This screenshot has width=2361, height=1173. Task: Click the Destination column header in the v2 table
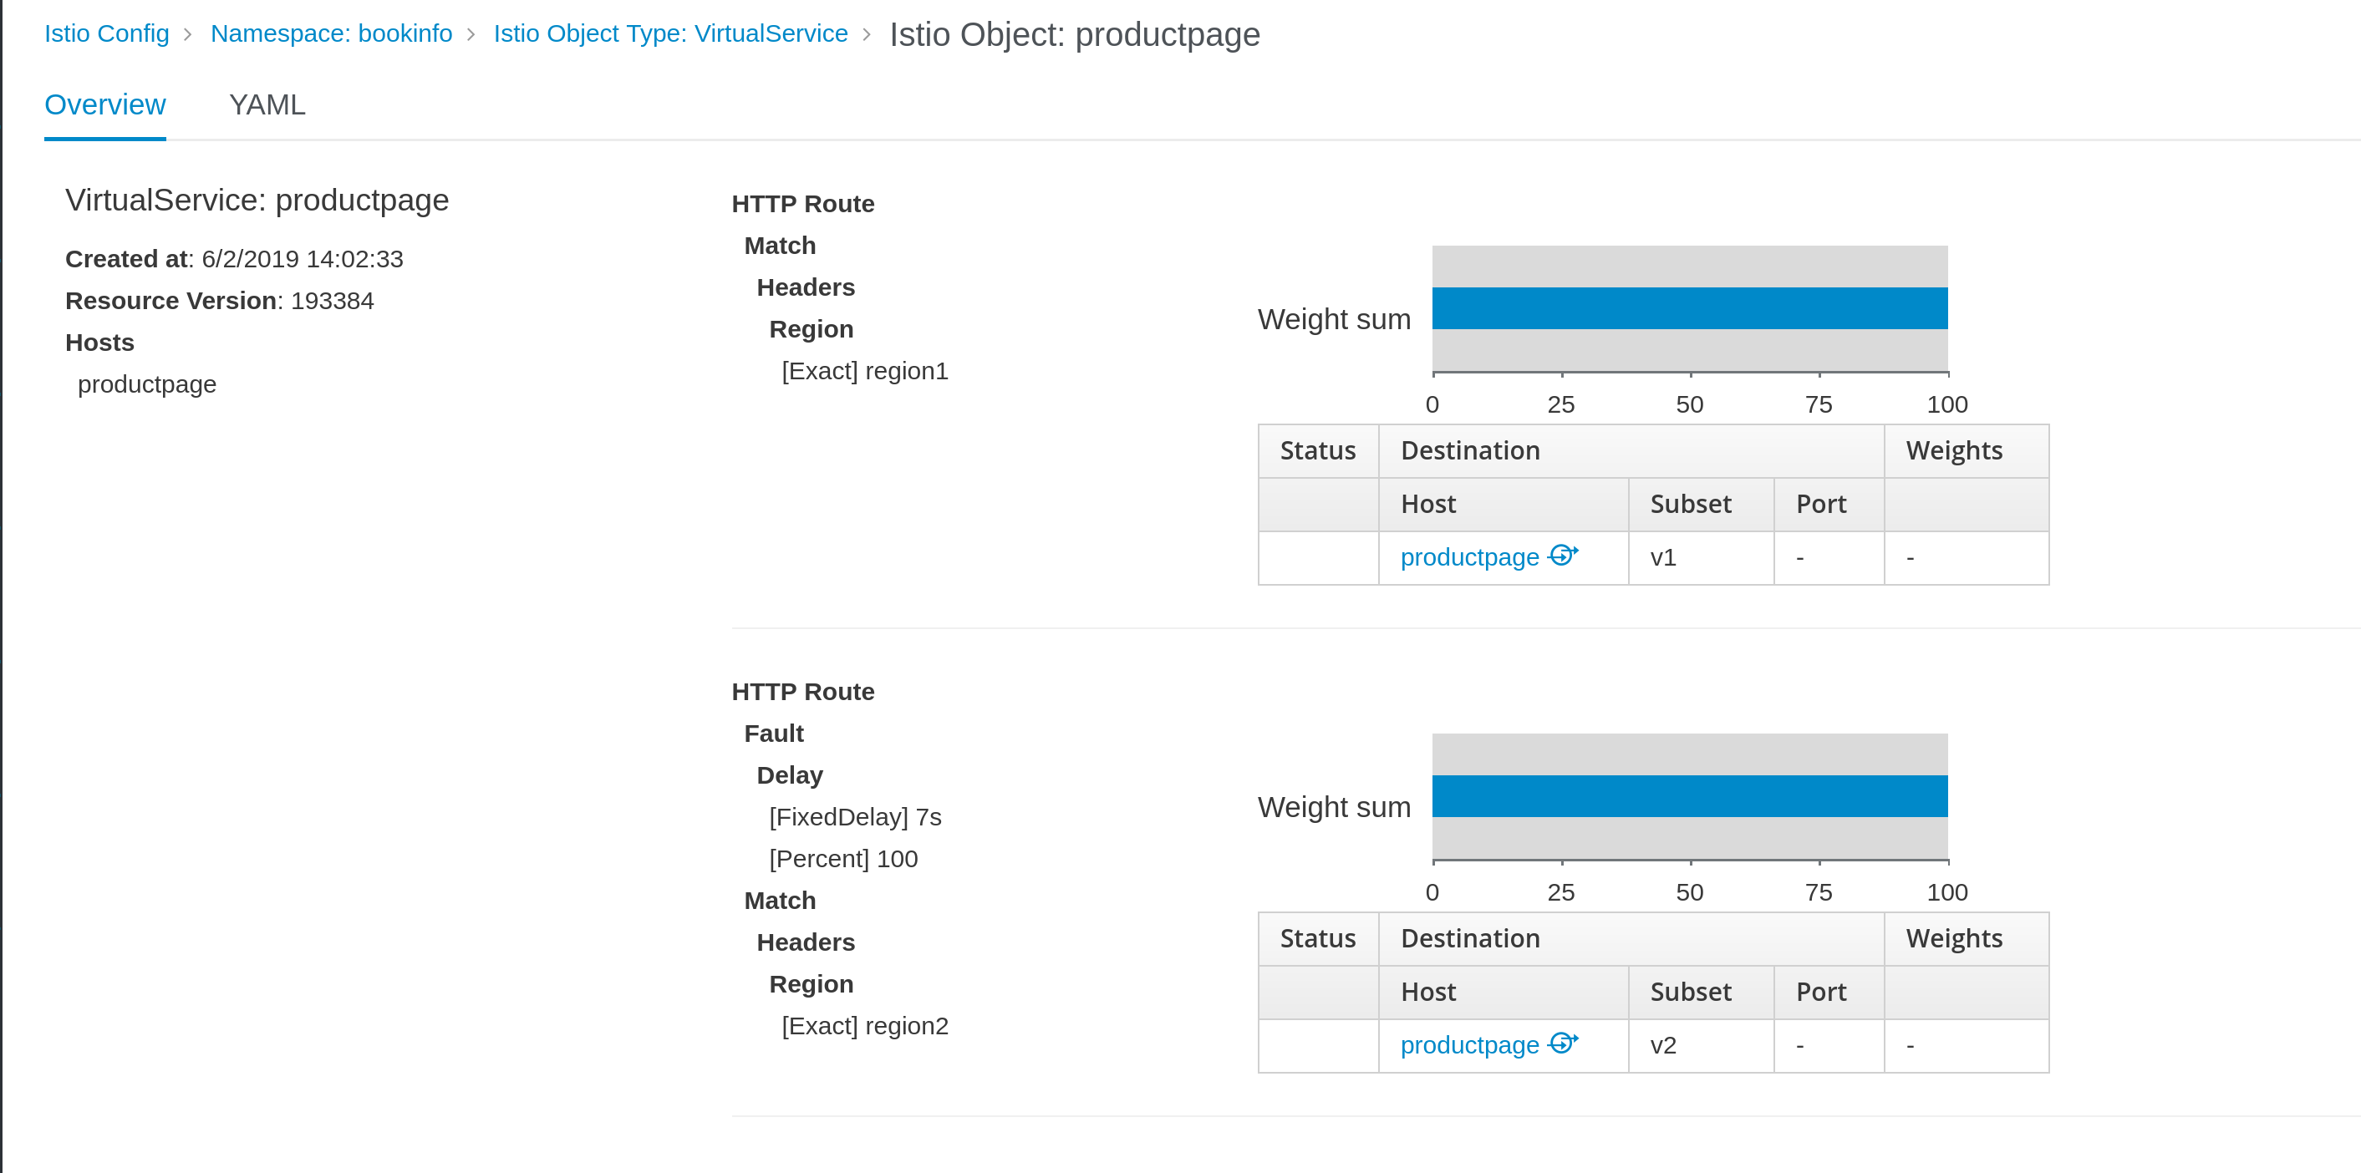[x=1631, y=938]
